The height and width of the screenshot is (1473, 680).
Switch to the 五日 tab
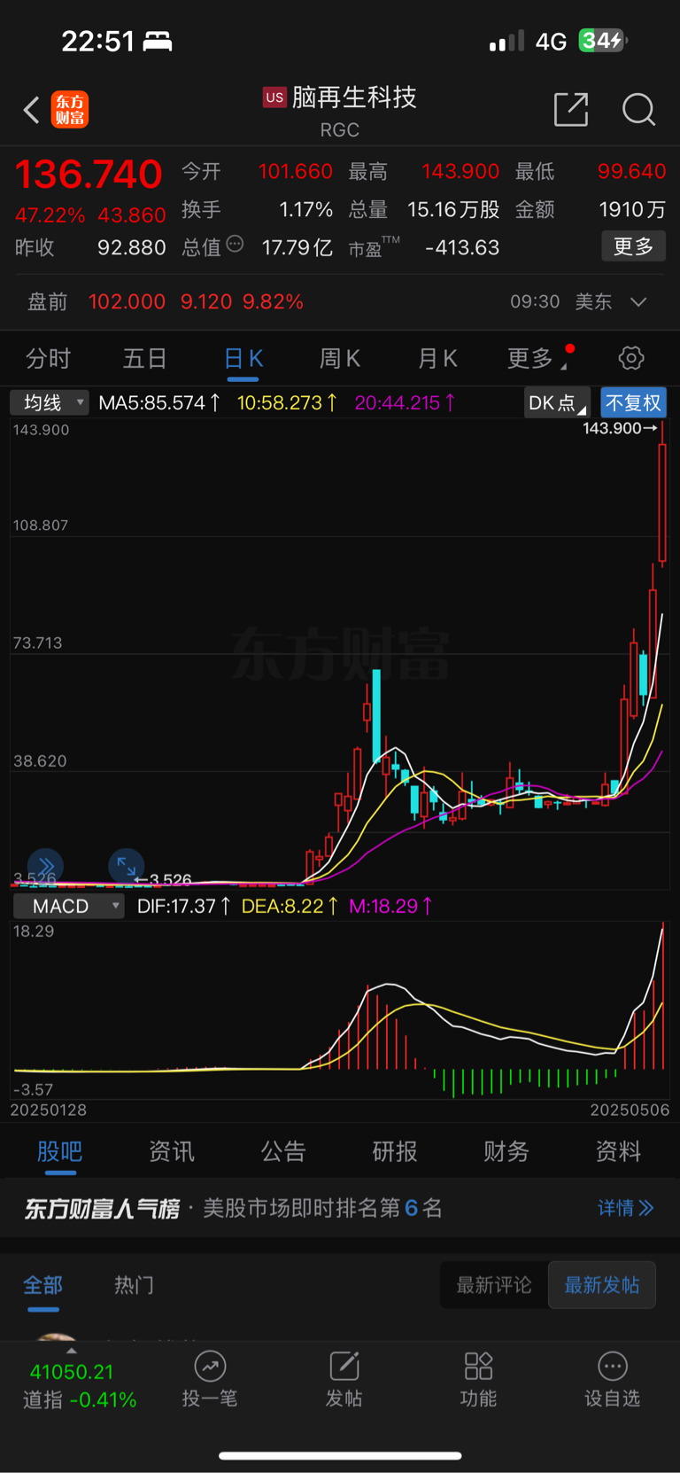coord(145,358)
